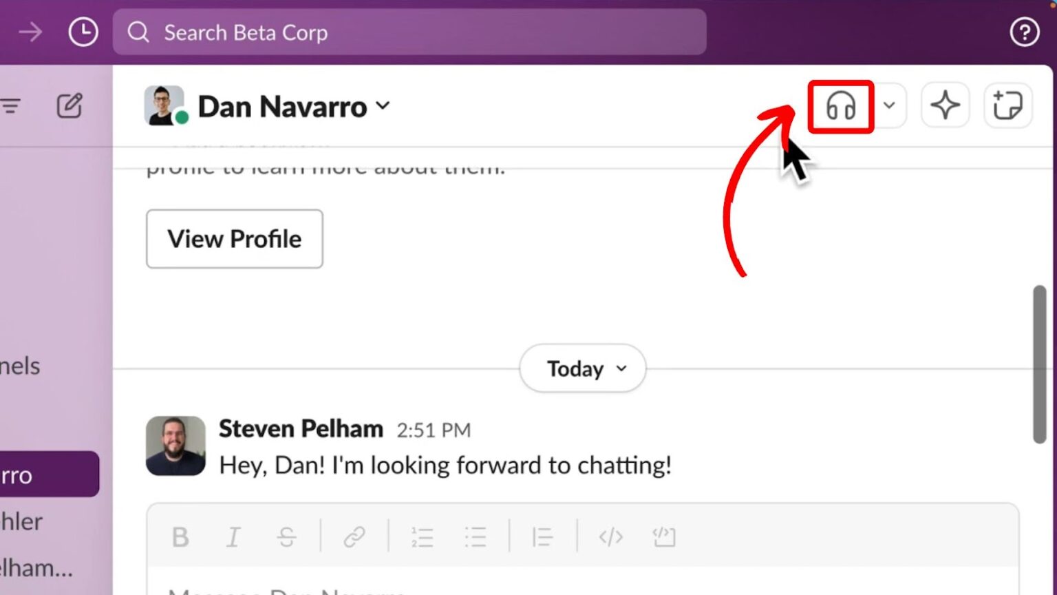1057x595 pixels.
Task: Toggle strikethrough formatting in message composer
Action: [287, 537]
